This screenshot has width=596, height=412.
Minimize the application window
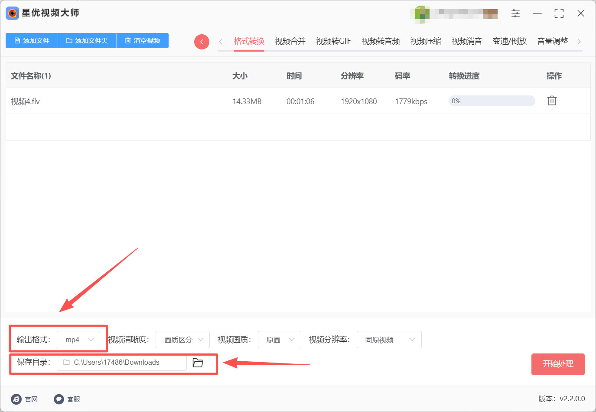537,13
